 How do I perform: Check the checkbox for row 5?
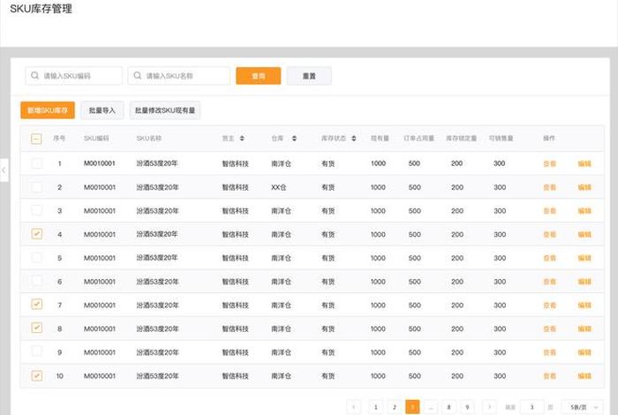coord(37,258)
